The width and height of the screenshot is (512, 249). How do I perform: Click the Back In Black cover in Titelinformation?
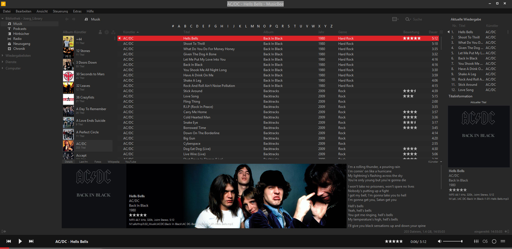click(478, 136)
